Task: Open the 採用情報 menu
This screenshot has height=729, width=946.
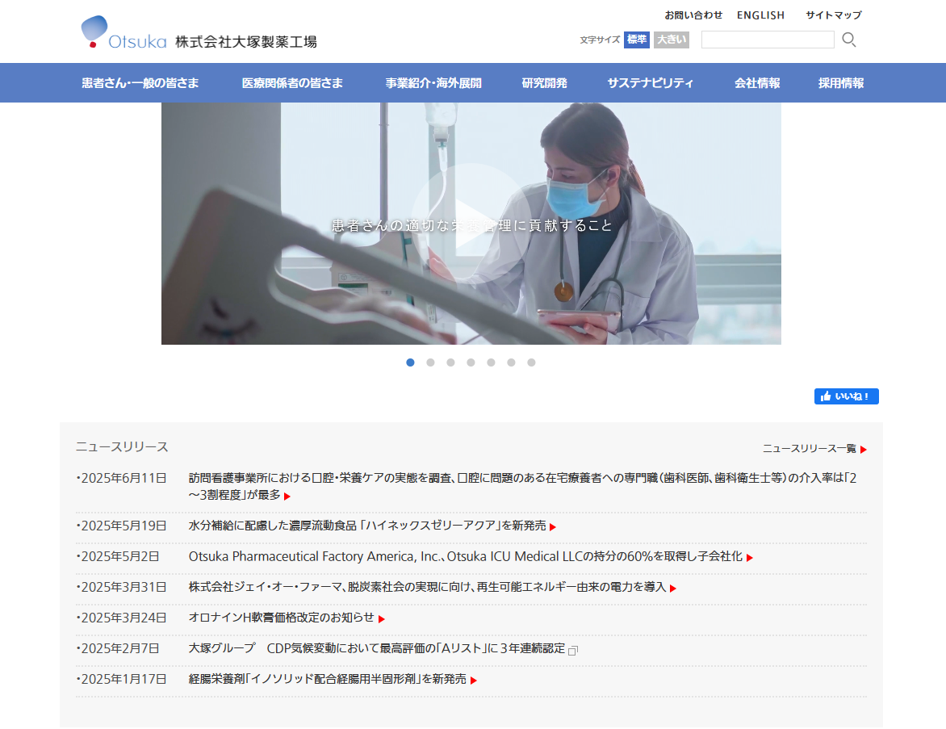Action: pyautogui.click(x=841, y=83)
